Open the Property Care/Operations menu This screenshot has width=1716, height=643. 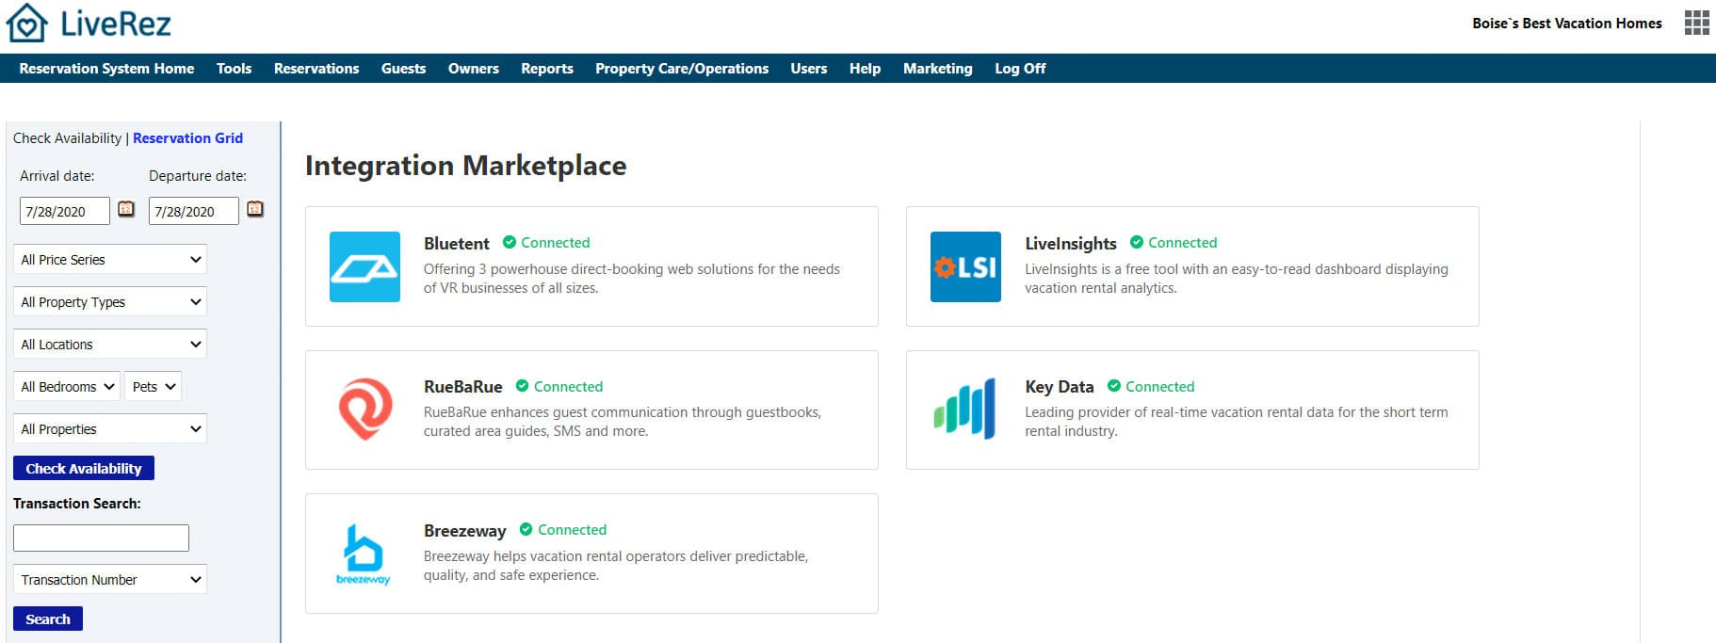pos(681,69)
